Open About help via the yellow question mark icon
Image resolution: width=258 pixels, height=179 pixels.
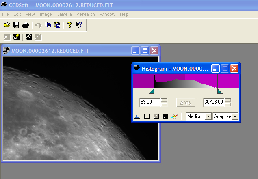pos(69,25)
